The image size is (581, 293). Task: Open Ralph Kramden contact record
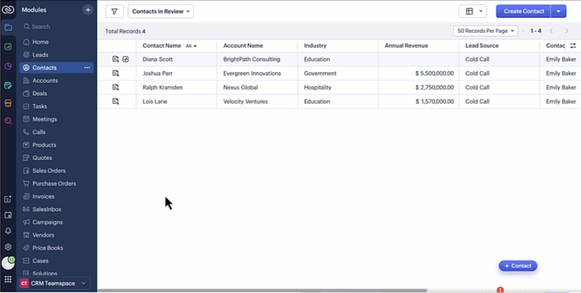(x=162, y=87)
